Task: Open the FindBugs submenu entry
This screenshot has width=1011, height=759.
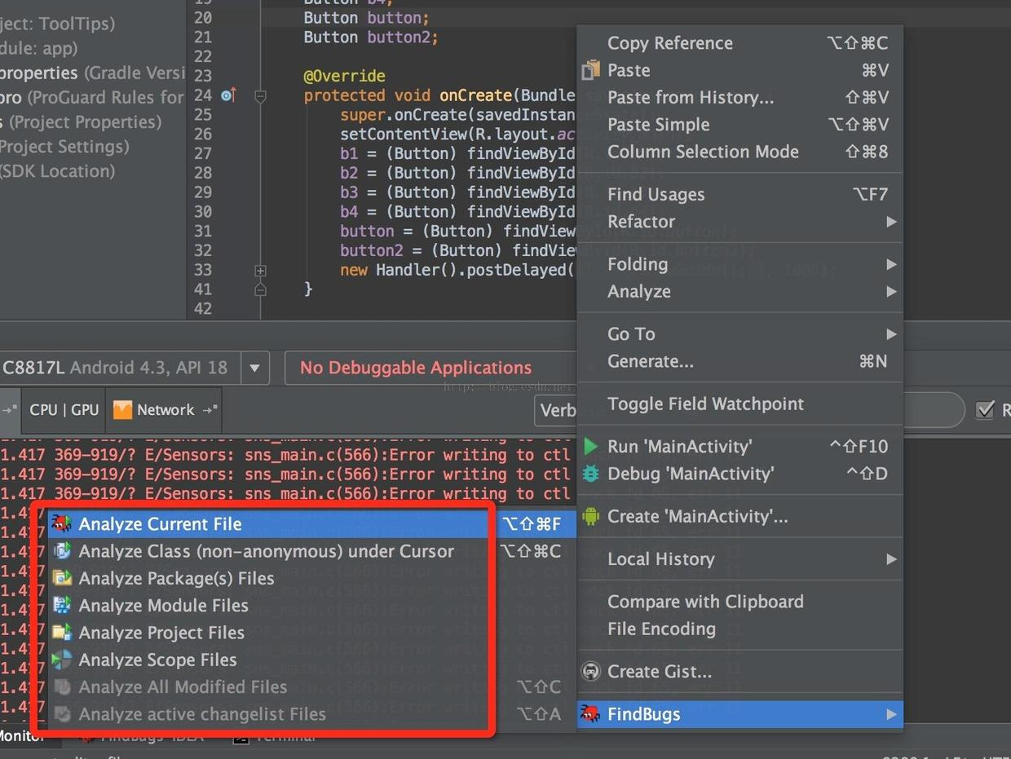Action: pos(740,714)
